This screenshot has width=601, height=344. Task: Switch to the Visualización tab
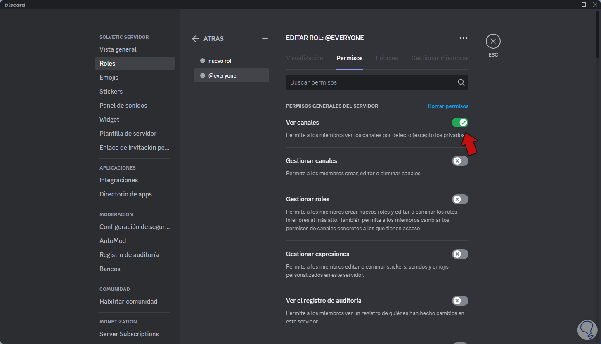305,58
